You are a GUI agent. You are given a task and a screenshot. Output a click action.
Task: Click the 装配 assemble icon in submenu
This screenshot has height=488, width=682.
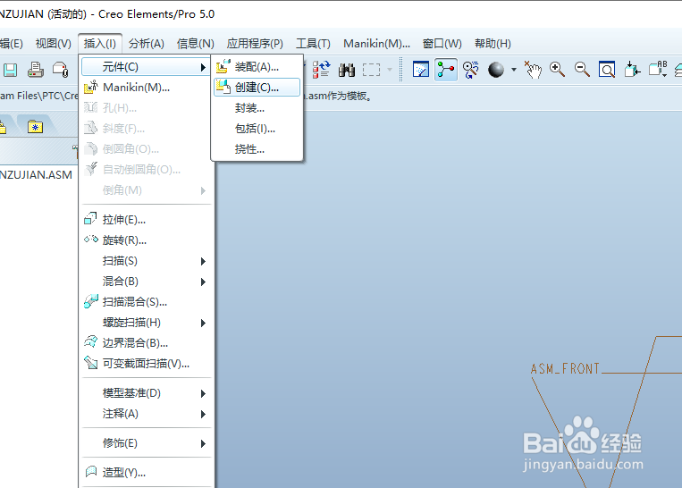click(x=223, y=66)
